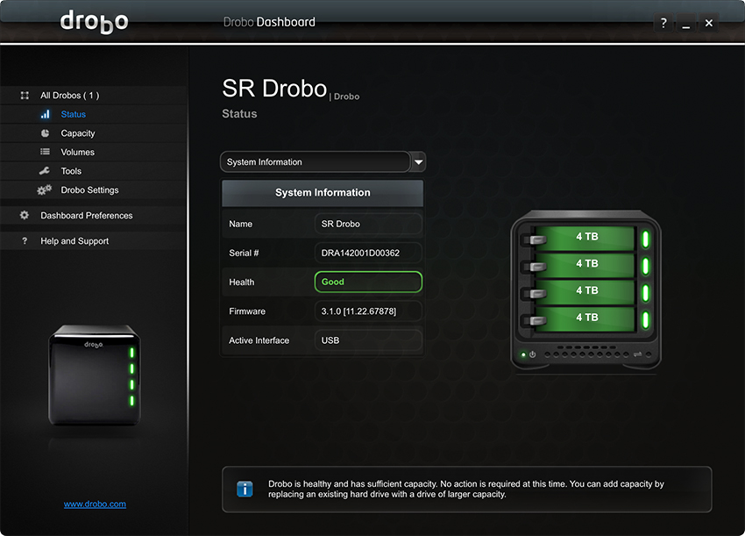Click the Serial # value DRA142001D00362

tap(368, 253)
